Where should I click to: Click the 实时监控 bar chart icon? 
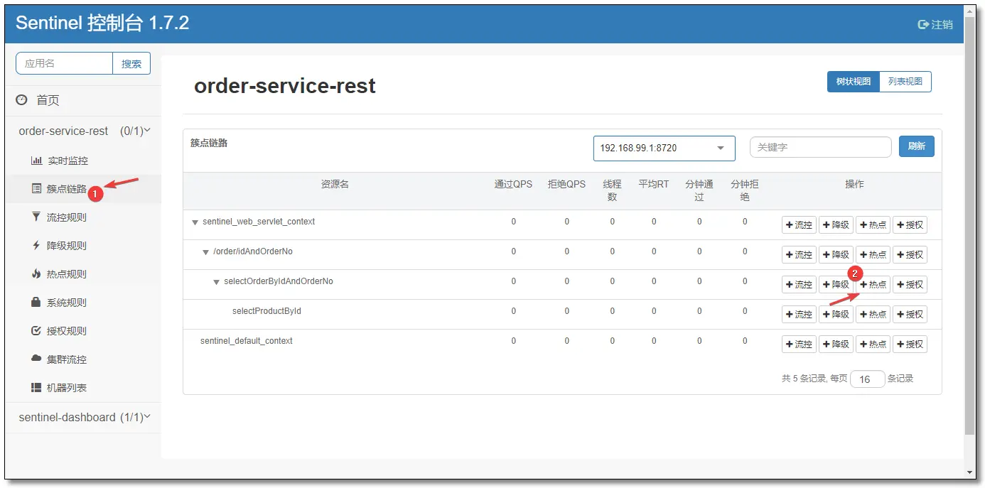point(36,161)
